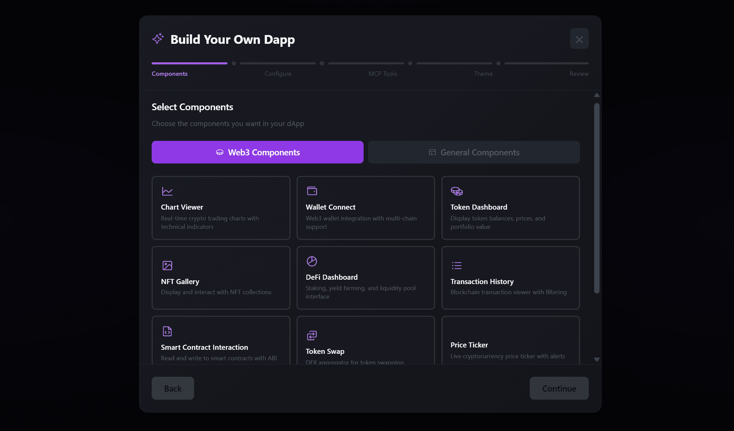Click the Chart Viewer line chart icon

tap(167, 191)
